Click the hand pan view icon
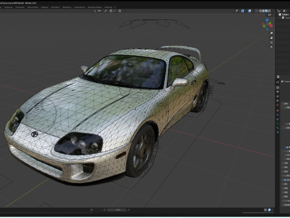The height and width of the screenshot is (218, 290). tap(271, 38)
